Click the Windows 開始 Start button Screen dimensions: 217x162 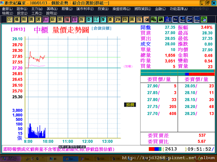click(x=10, y=159)
